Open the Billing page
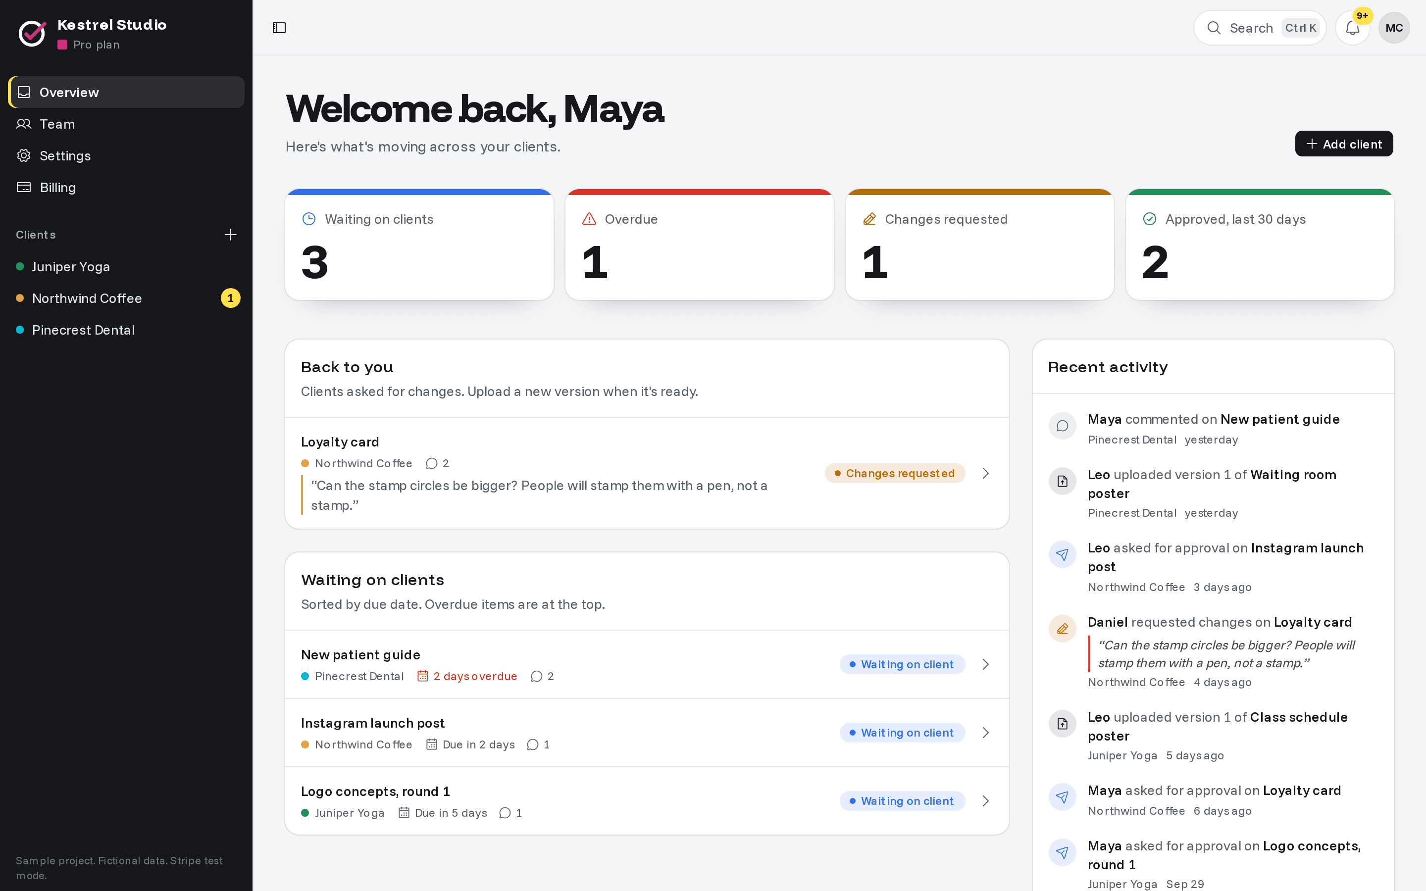 pyautogui.click(x=126, y=188)
